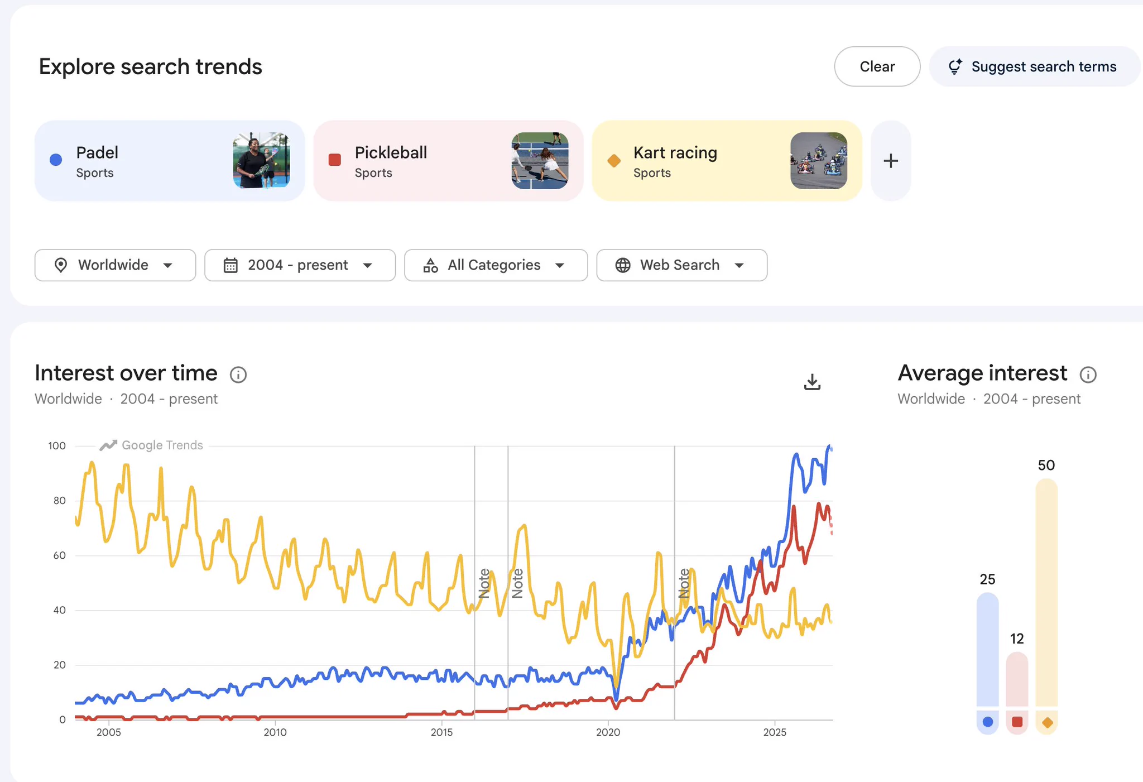Click blue circle legend under average bars

coord(987,722)
